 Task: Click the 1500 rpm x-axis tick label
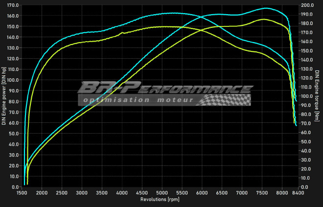click(22, 193)
